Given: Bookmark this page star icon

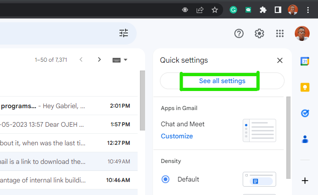Looking at the screenshot, I should pyautogui.click(x=215, y=10).
